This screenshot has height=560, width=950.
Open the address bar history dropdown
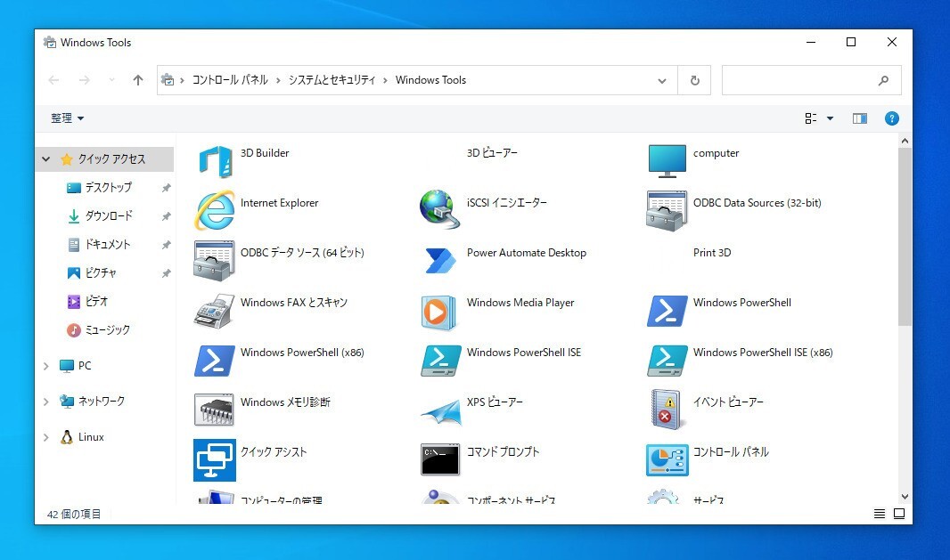[x=662, y=80]
